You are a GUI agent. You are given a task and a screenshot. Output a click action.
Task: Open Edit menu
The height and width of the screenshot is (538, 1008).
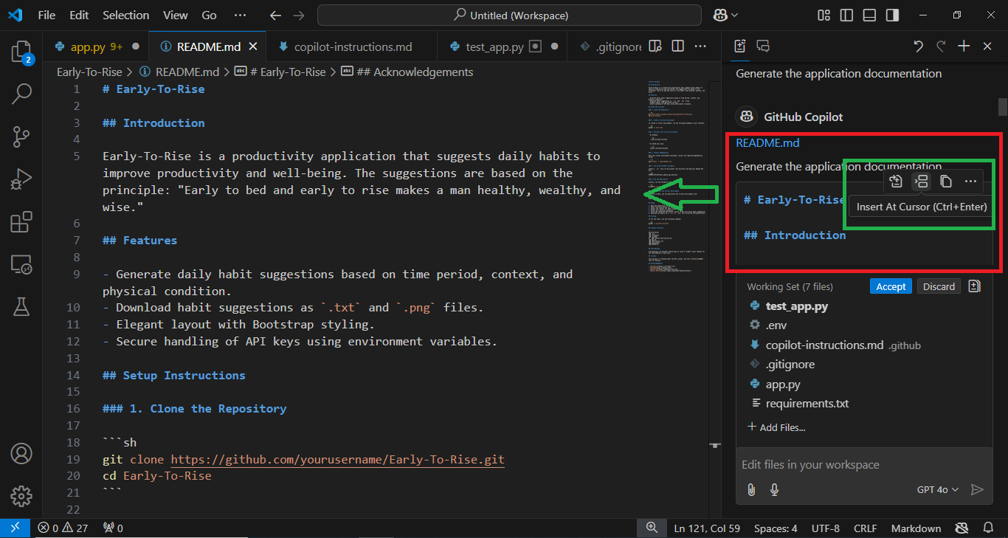[79, 15]
